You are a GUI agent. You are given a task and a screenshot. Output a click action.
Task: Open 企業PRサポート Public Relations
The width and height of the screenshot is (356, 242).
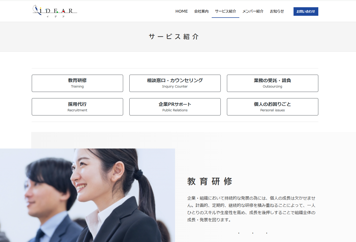[x=175, y=107]
